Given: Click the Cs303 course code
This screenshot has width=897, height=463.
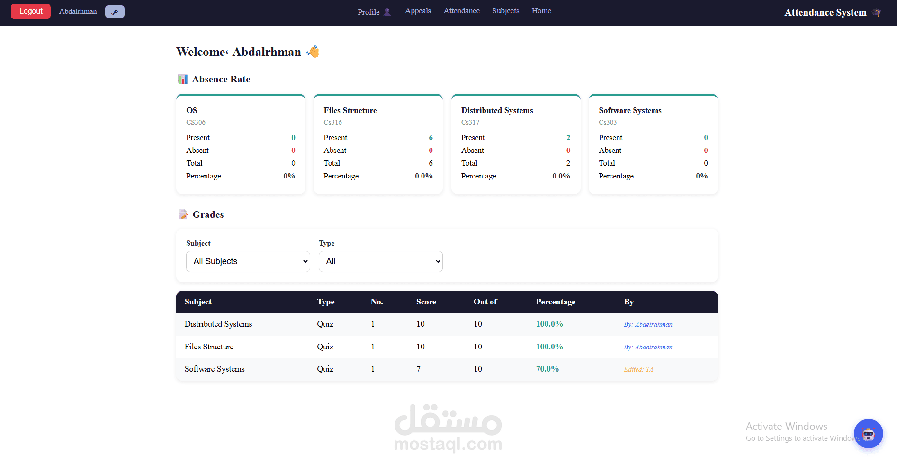Looking at the screenshot, I should pos(608,122).
